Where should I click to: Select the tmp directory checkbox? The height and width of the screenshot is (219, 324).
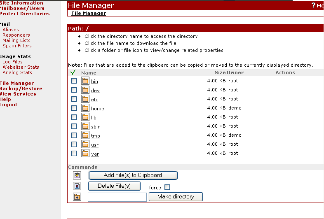(74, 135)
